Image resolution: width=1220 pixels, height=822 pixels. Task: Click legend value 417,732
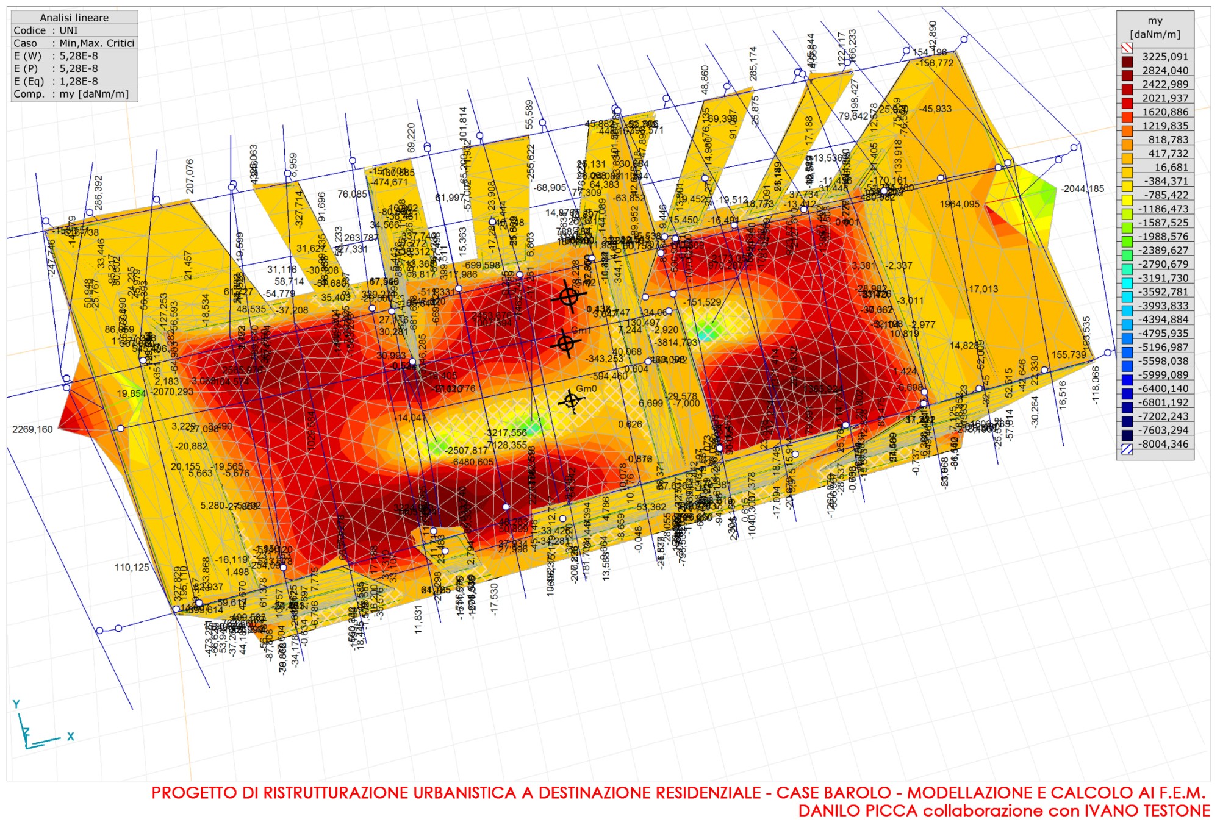coord(1168,154)
